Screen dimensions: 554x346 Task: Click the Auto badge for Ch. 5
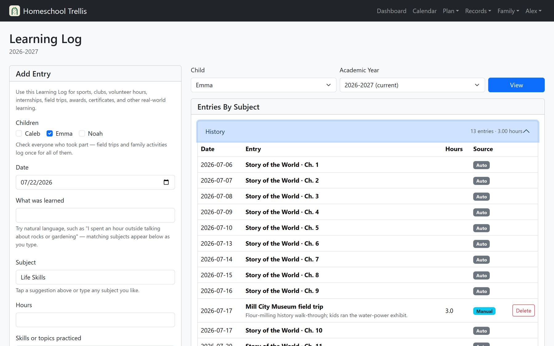(x=481, y=228)
